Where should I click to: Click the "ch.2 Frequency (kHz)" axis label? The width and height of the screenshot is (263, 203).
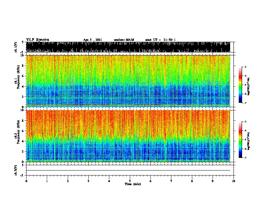17,132
